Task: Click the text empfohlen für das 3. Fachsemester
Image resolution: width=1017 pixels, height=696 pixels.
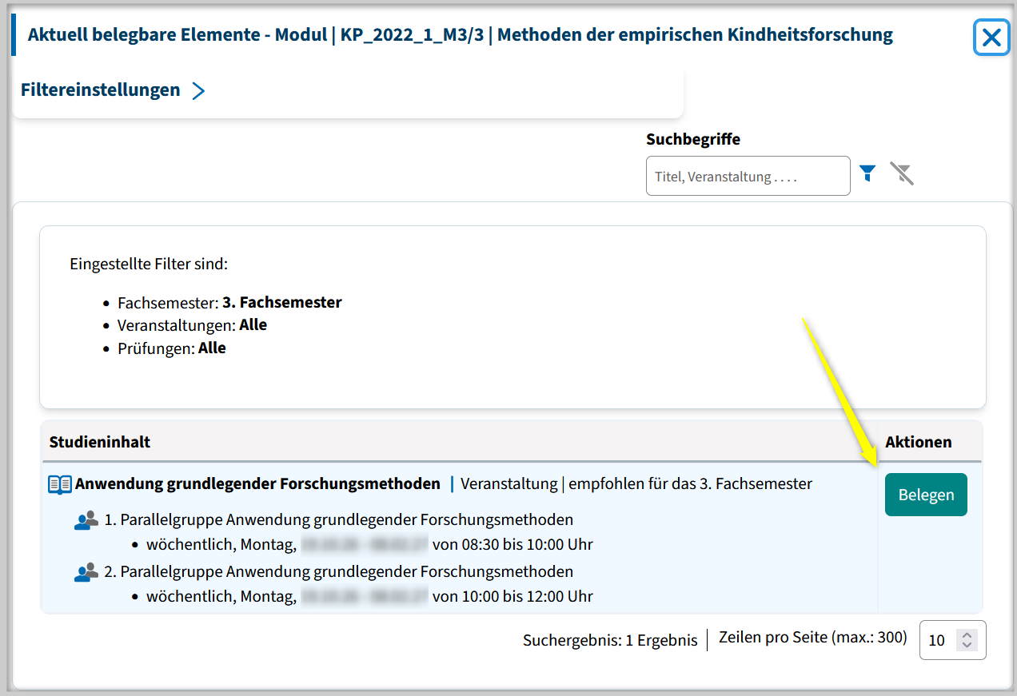Action: point(690,483)
